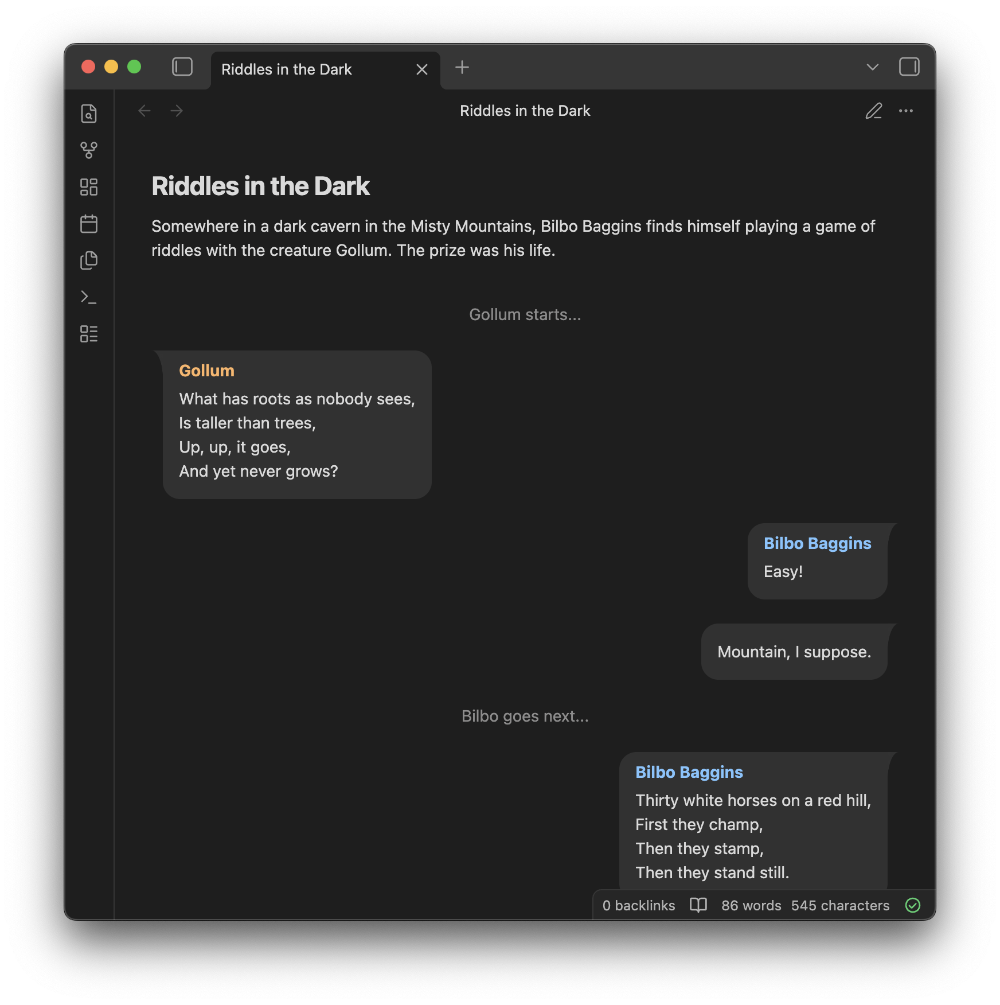Click the Mountain, I suppose. message bubble
1000x1005 pixels.
coord(794,652)
